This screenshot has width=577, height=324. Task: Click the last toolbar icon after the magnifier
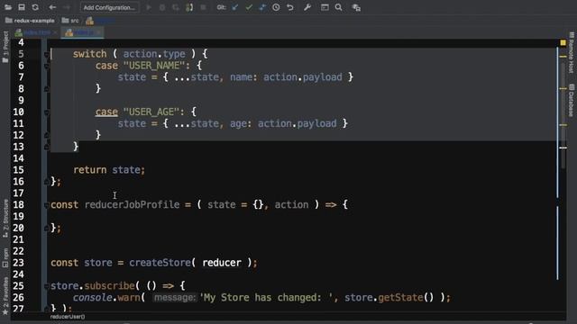(356, 7)
